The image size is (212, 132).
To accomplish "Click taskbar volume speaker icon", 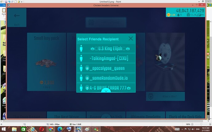I will (193, 129).
